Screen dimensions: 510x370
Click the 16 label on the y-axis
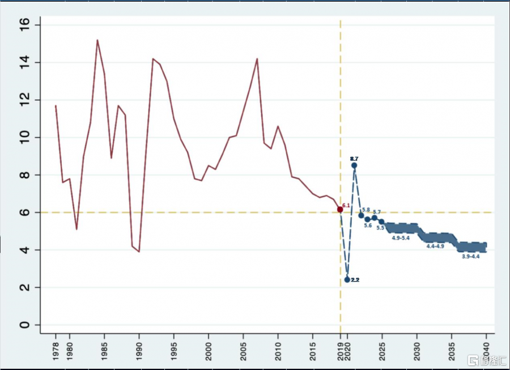pyautogui.click(x=24, y=25)
